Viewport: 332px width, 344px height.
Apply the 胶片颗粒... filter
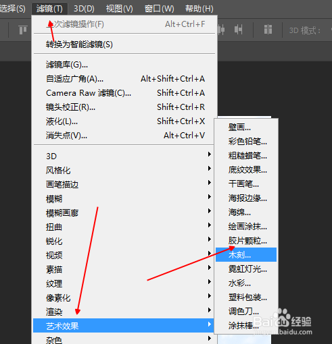(246, 241)
